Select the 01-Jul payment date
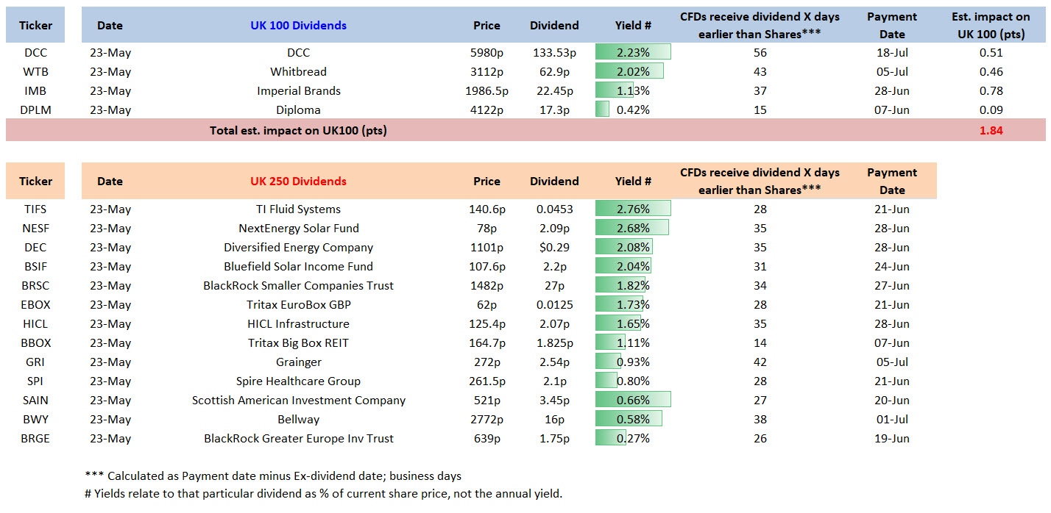1051x513 pixels. click(892, 419)
